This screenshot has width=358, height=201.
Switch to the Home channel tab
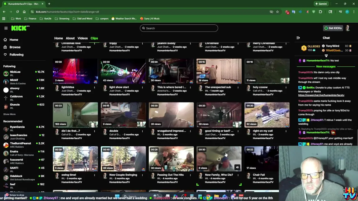(x=58, y=38)
